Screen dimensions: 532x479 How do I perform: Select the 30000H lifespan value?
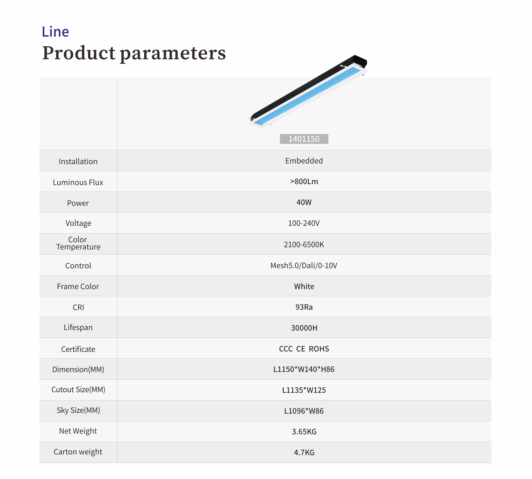[x=304, y=328]
